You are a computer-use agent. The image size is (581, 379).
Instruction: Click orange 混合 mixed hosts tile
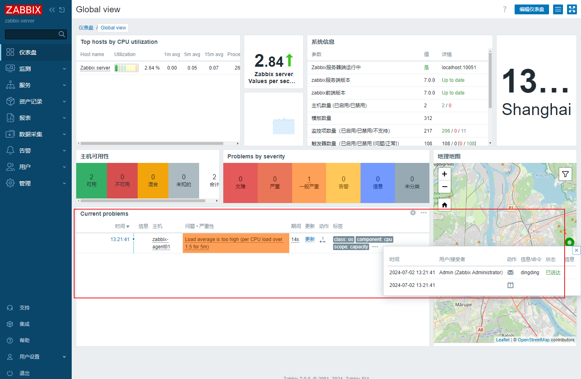(x=153, y=180)
